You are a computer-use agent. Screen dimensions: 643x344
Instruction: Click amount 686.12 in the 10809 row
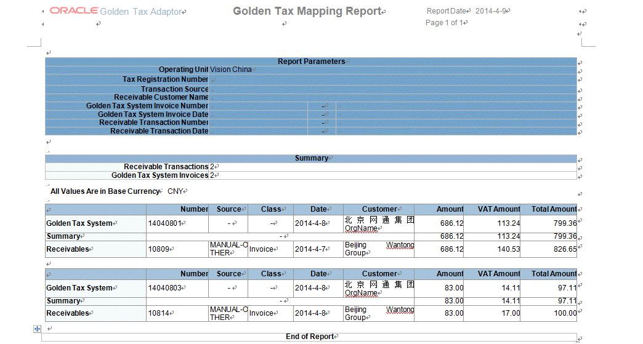click(452, 249)
